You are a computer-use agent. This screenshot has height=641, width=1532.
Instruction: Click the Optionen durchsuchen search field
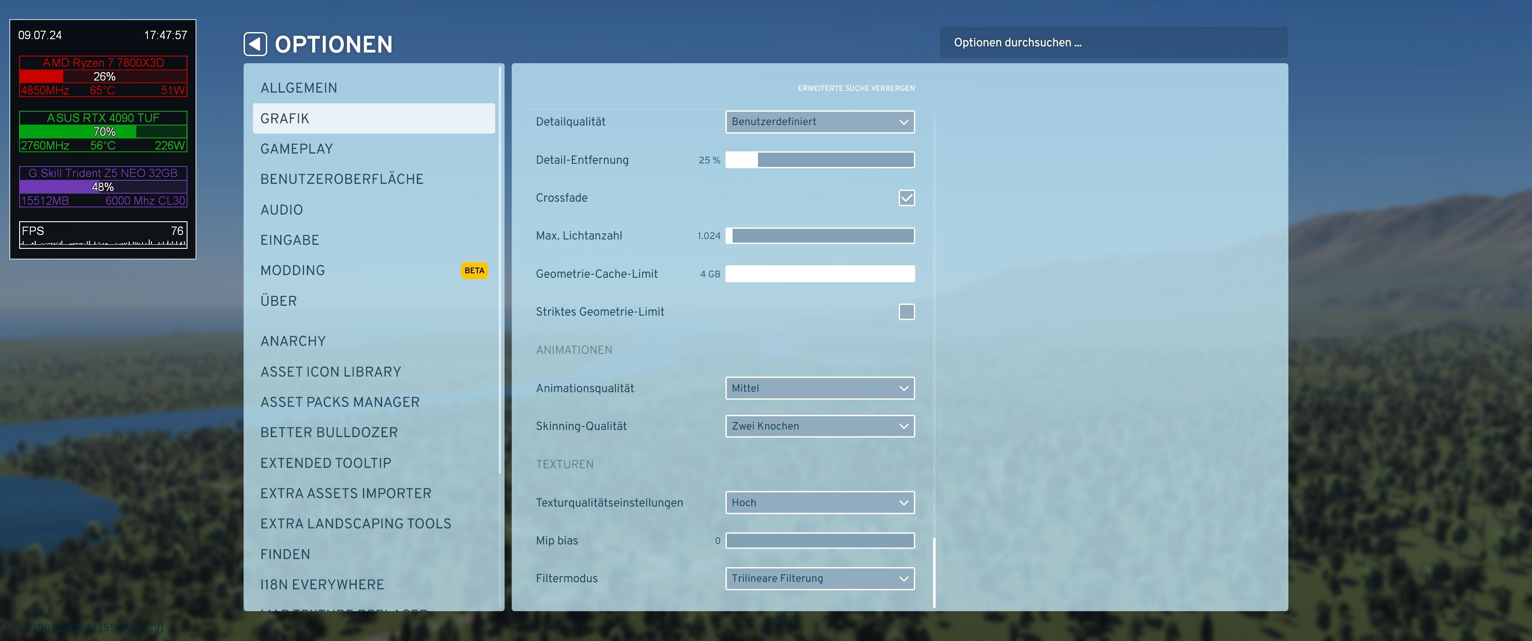point(1112,42)
